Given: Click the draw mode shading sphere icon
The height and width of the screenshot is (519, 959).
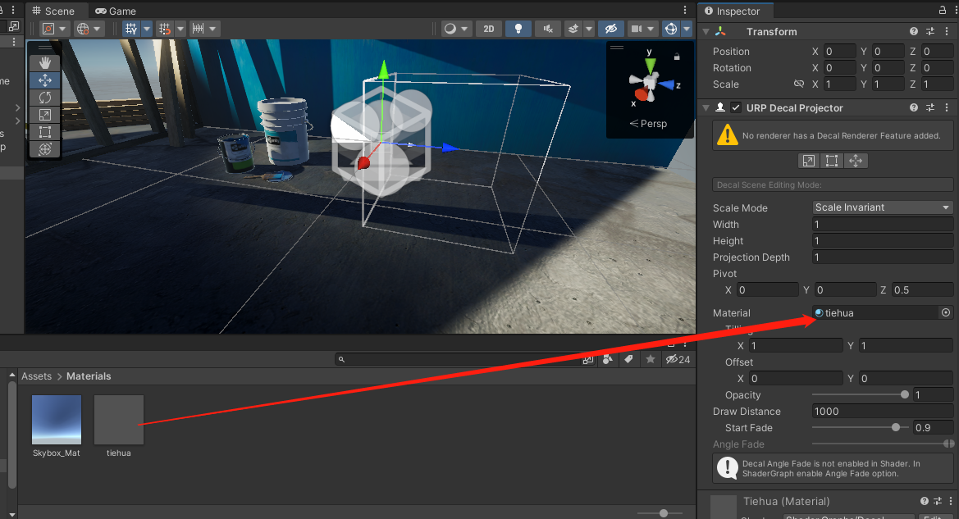Looking at the screenshot, I should (x=450, y=29).
